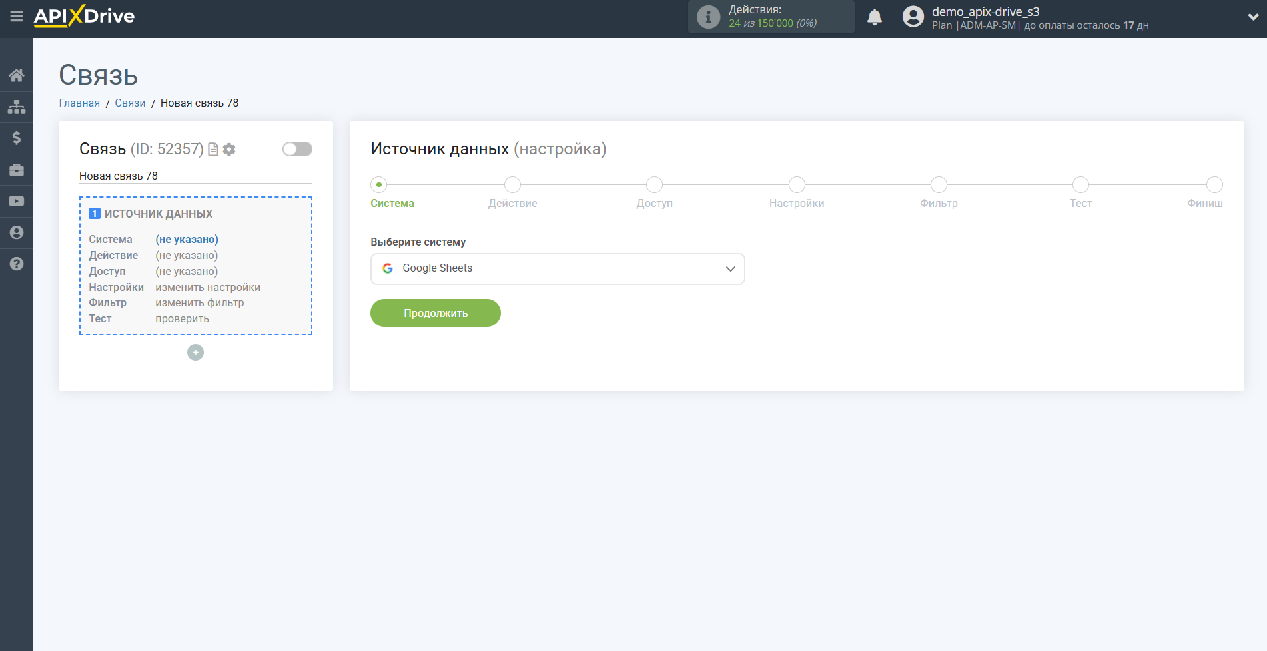The image size is (1267, 651).
Task: Open the connection settings gear icon
Action: click(x=230, y=150)
